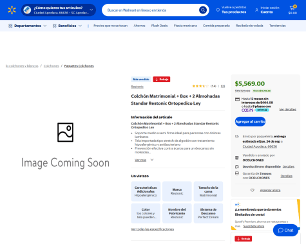306x244 pixels.
Task: Open Comida preparada page
Action: coord(216,26)
